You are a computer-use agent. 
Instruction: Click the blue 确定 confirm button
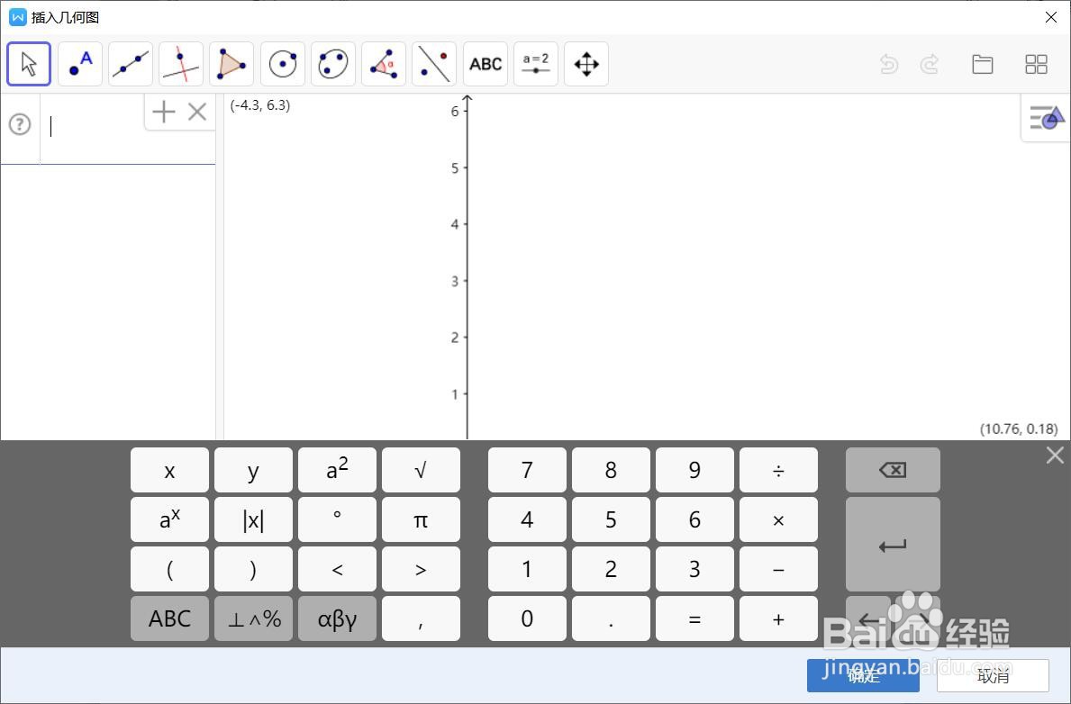(x=863, y=676)
